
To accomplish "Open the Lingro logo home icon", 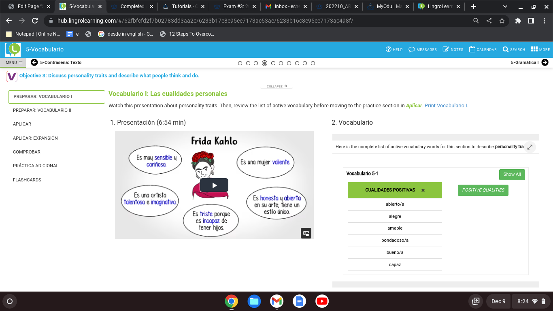I will coord(13,49).
